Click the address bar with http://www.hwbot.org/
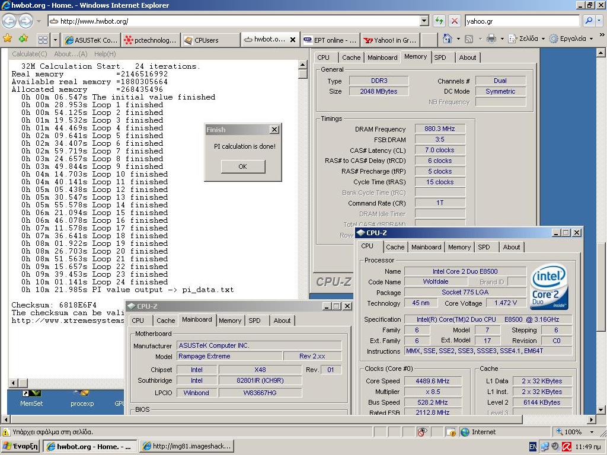The height and width of the screenshot is (455, 607). pos(234,21)
